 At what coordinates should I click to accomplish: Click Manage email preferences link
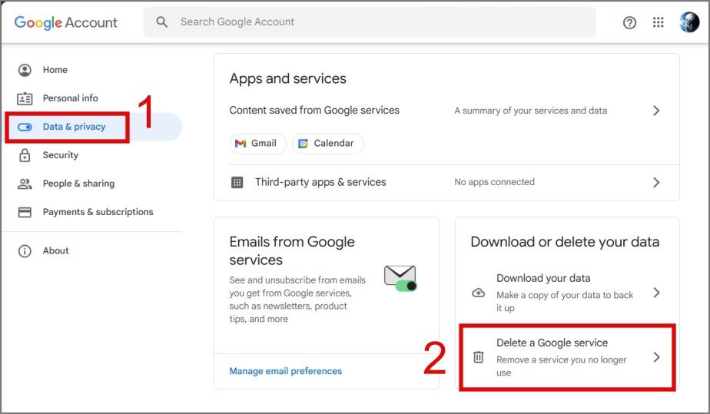point(285,371)
